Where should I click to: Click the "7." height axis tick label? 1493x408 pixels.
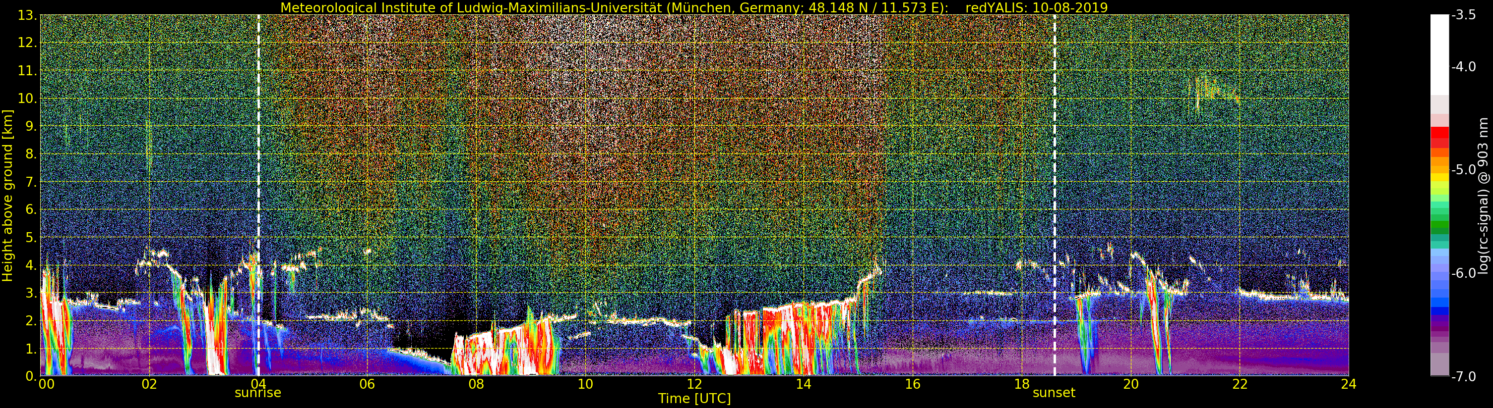31,182
